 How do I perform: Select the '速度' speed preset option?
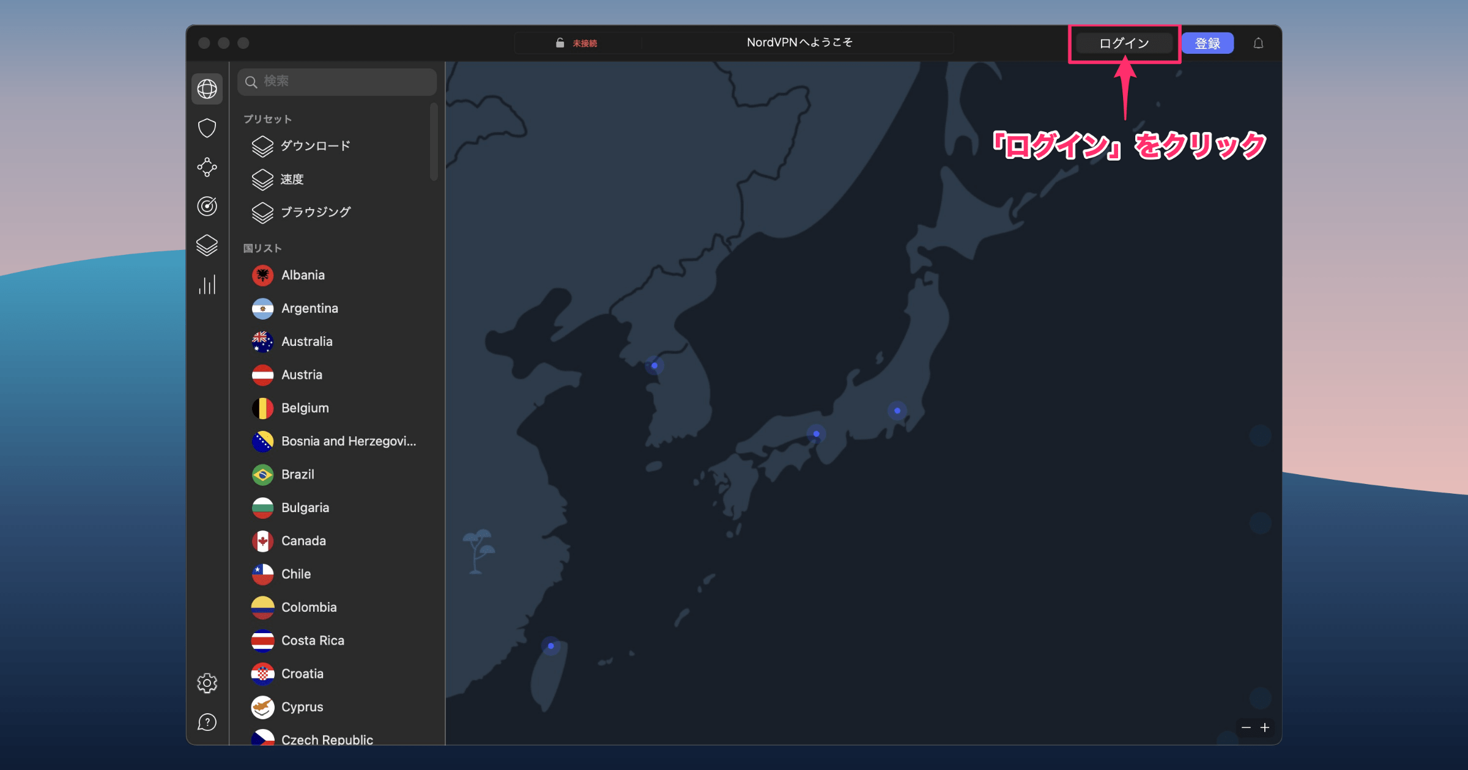coord(294,178)
